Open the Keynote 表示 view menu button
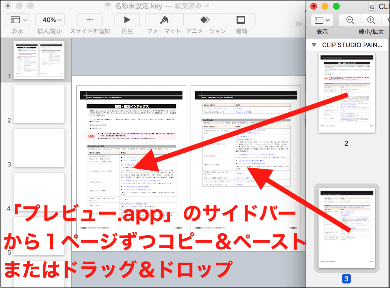390x288 pixels. [18, 20]
